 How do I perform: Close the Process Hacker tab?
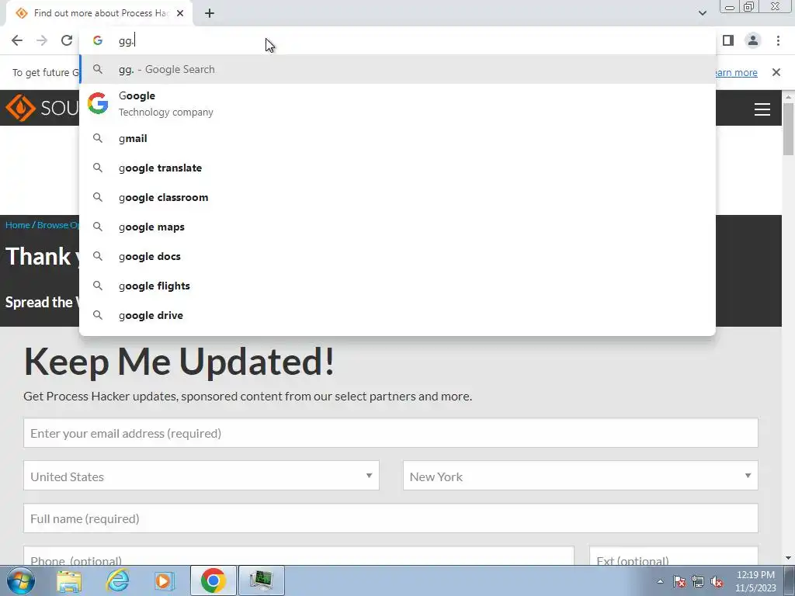(x=180, y=13)
